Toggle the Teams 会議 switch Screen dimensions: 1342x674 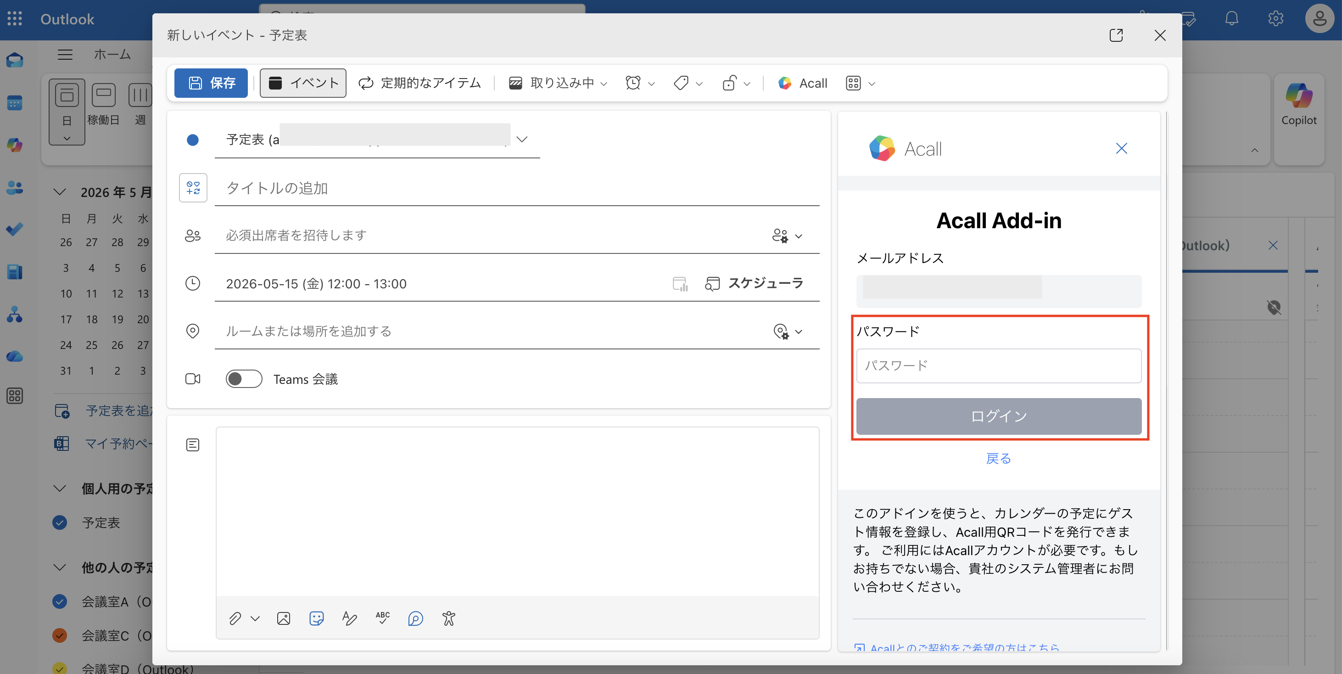244,379
